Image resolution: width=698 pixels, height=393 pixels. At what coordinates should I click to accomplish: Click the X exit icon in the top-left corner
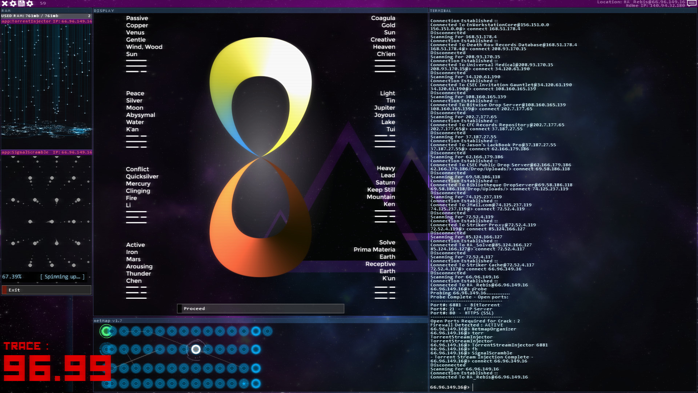(4, 4)
